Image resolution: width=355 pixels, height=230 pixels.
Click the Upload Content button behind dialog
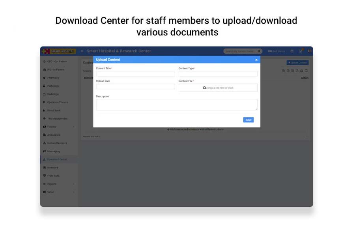pos(297,63)
